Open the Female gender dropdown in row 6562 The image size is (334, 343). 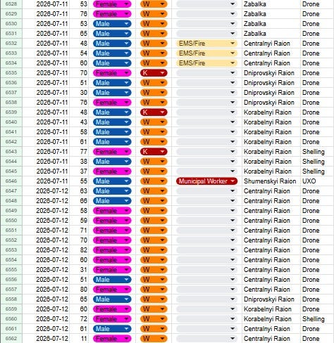[112, 339]
